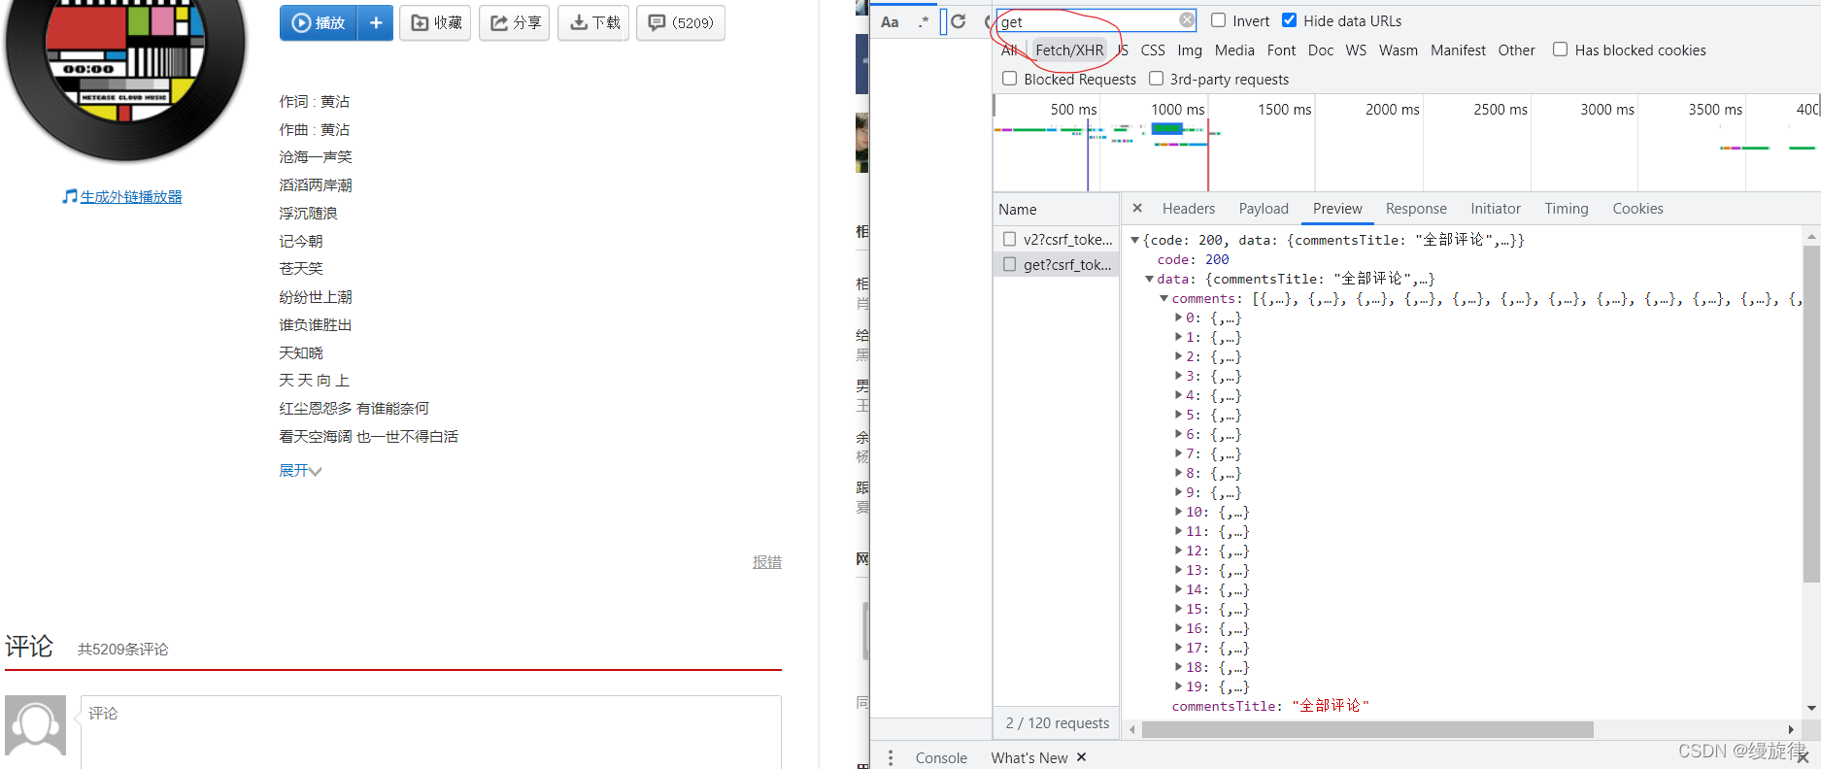Collapse the root JSON object triangle

tap(1134, 240)
